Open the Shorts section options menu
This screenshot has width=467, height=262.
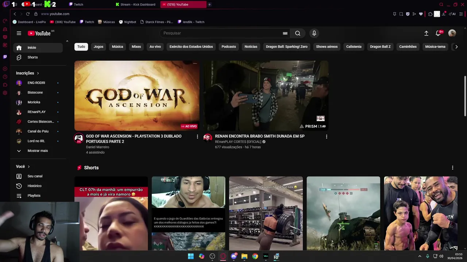click(x=452, y=168)
